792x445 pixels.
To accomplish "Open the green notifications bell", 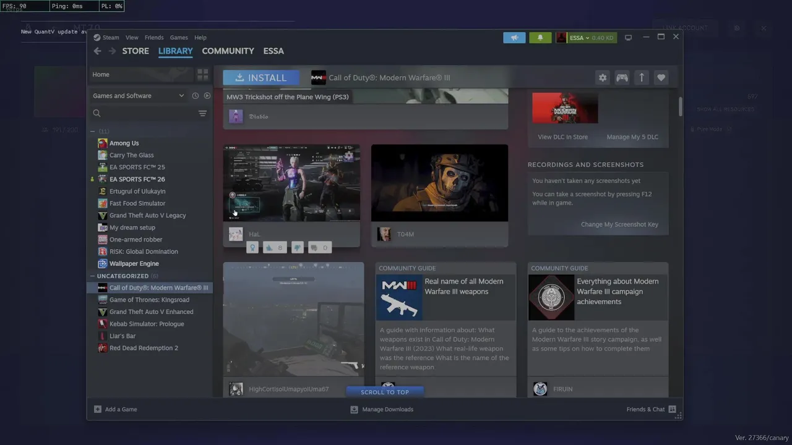I will [540, 38].
